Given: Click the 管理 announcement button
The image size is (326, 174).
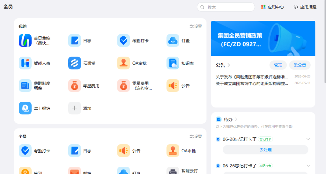Looking at the screenshot, I should click(x=278, y=65).
